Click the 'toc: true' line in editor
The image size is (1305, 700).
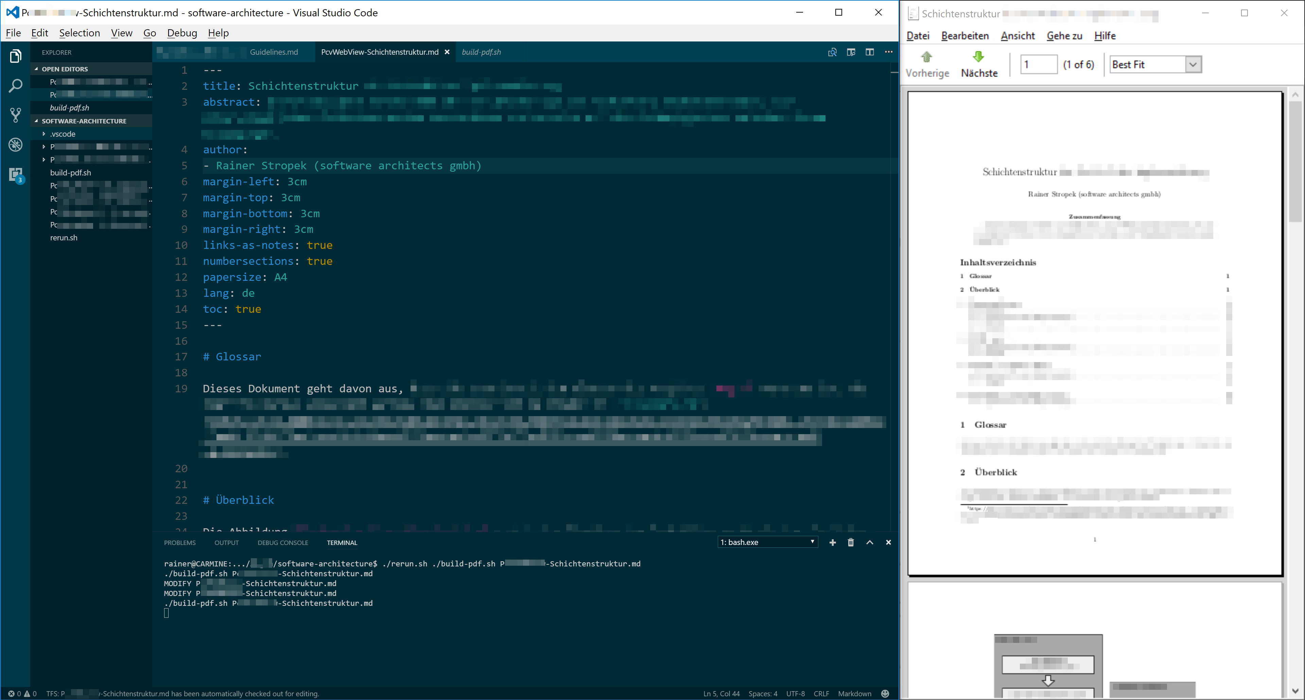(x=232, y=309)
